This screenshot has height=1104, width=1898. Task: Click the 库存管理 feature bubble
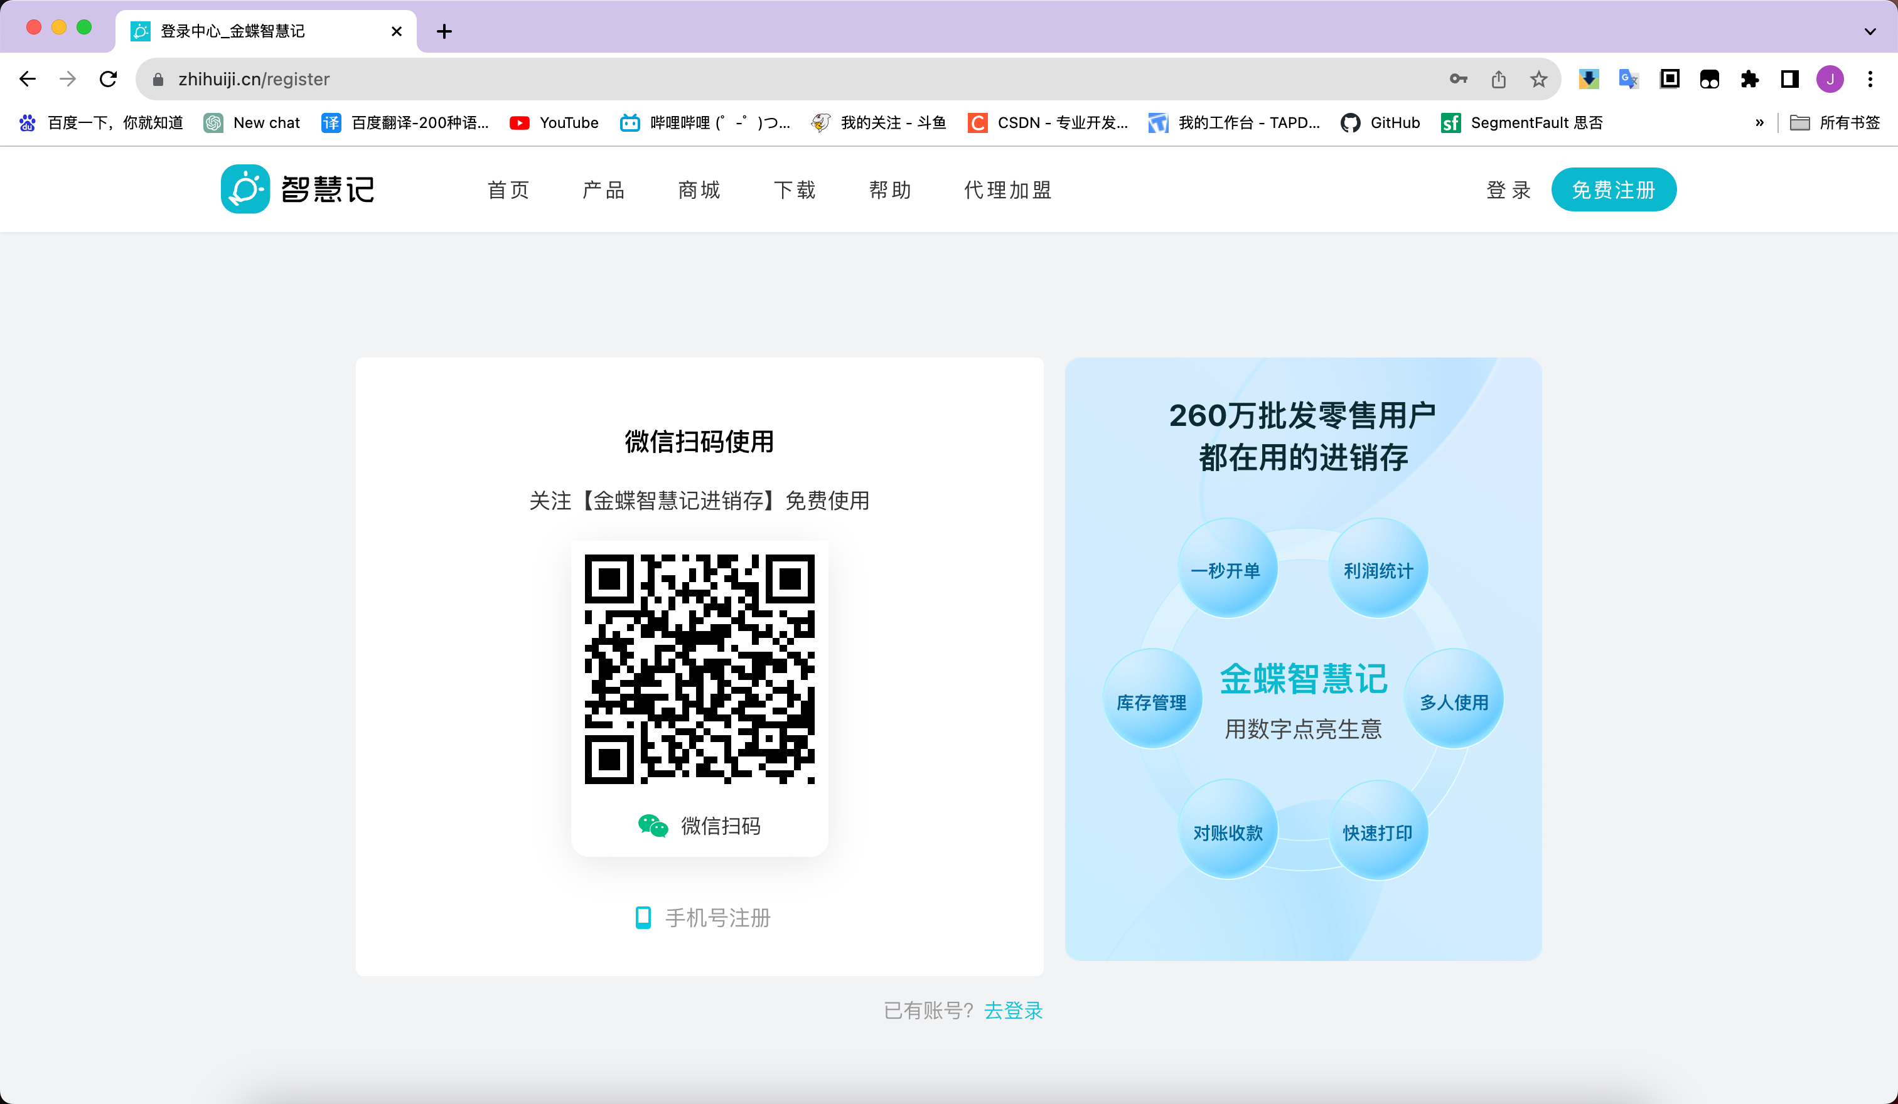[1152, 699]
